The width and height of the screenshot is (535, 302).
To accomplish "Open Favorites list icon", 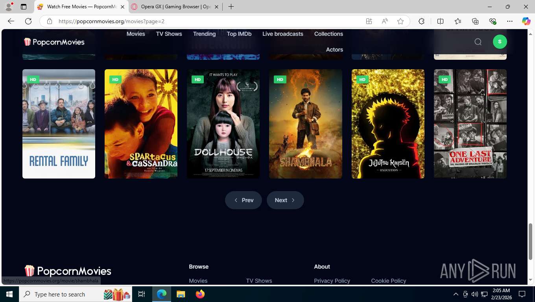I will 458,21.
